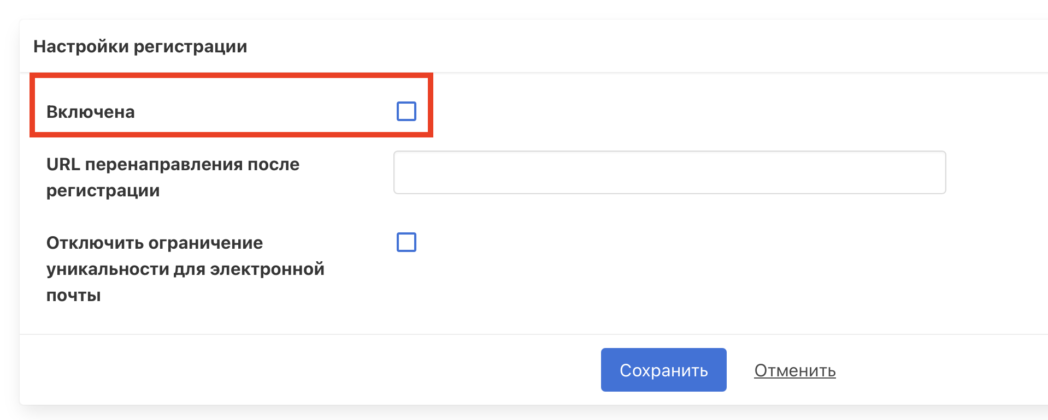Place cursor in the post-registration redirect field
The height and width of the screenshot is (420, 1048).
coord(669,172)
